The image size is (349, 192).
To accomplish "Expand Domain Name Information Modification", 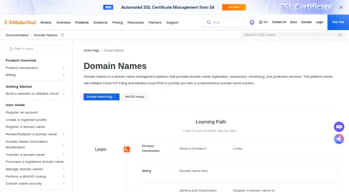I will point(64,144).
